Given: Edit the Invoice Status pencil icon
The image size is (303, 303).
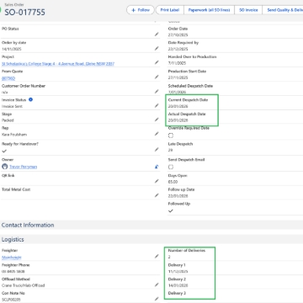Looking at the screenshot, I should coord(157,105).
